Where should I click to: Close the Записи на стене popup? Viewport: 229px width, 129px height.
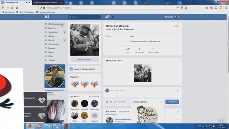[161, 102]
